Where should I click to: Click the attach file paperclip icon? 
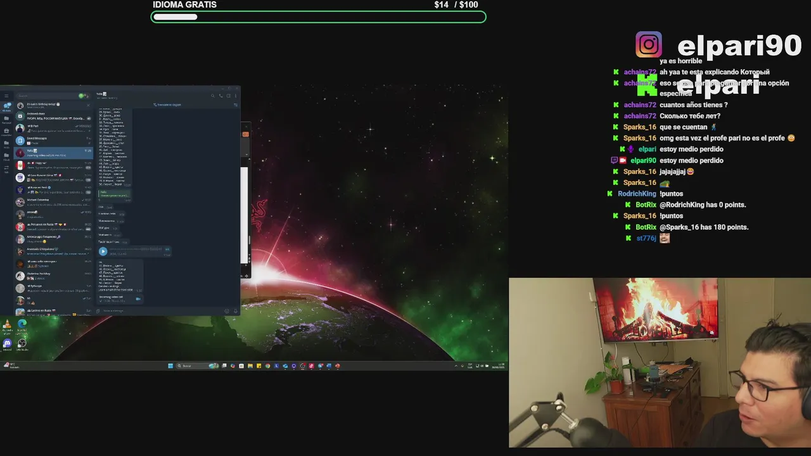[98, 311]
